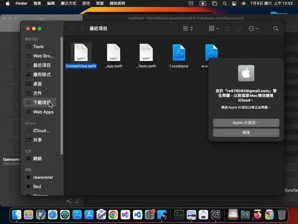Select 下載項目 in Finder sidebar
The width and height of the screenshot is (298, 224).
[x=40, y=102]
